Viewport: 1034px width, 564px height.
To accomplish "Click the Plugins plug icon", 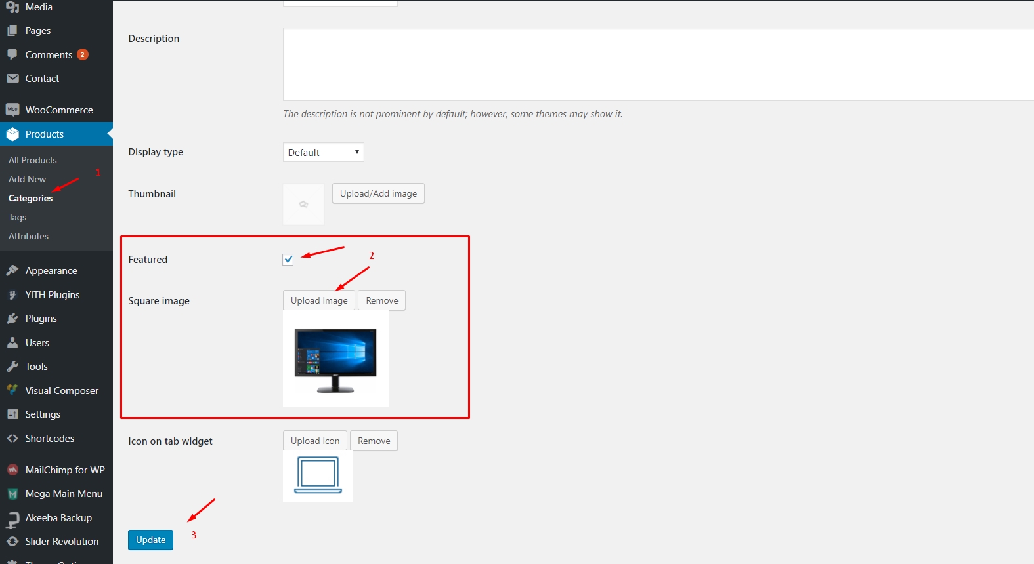I will coord(12,319).
